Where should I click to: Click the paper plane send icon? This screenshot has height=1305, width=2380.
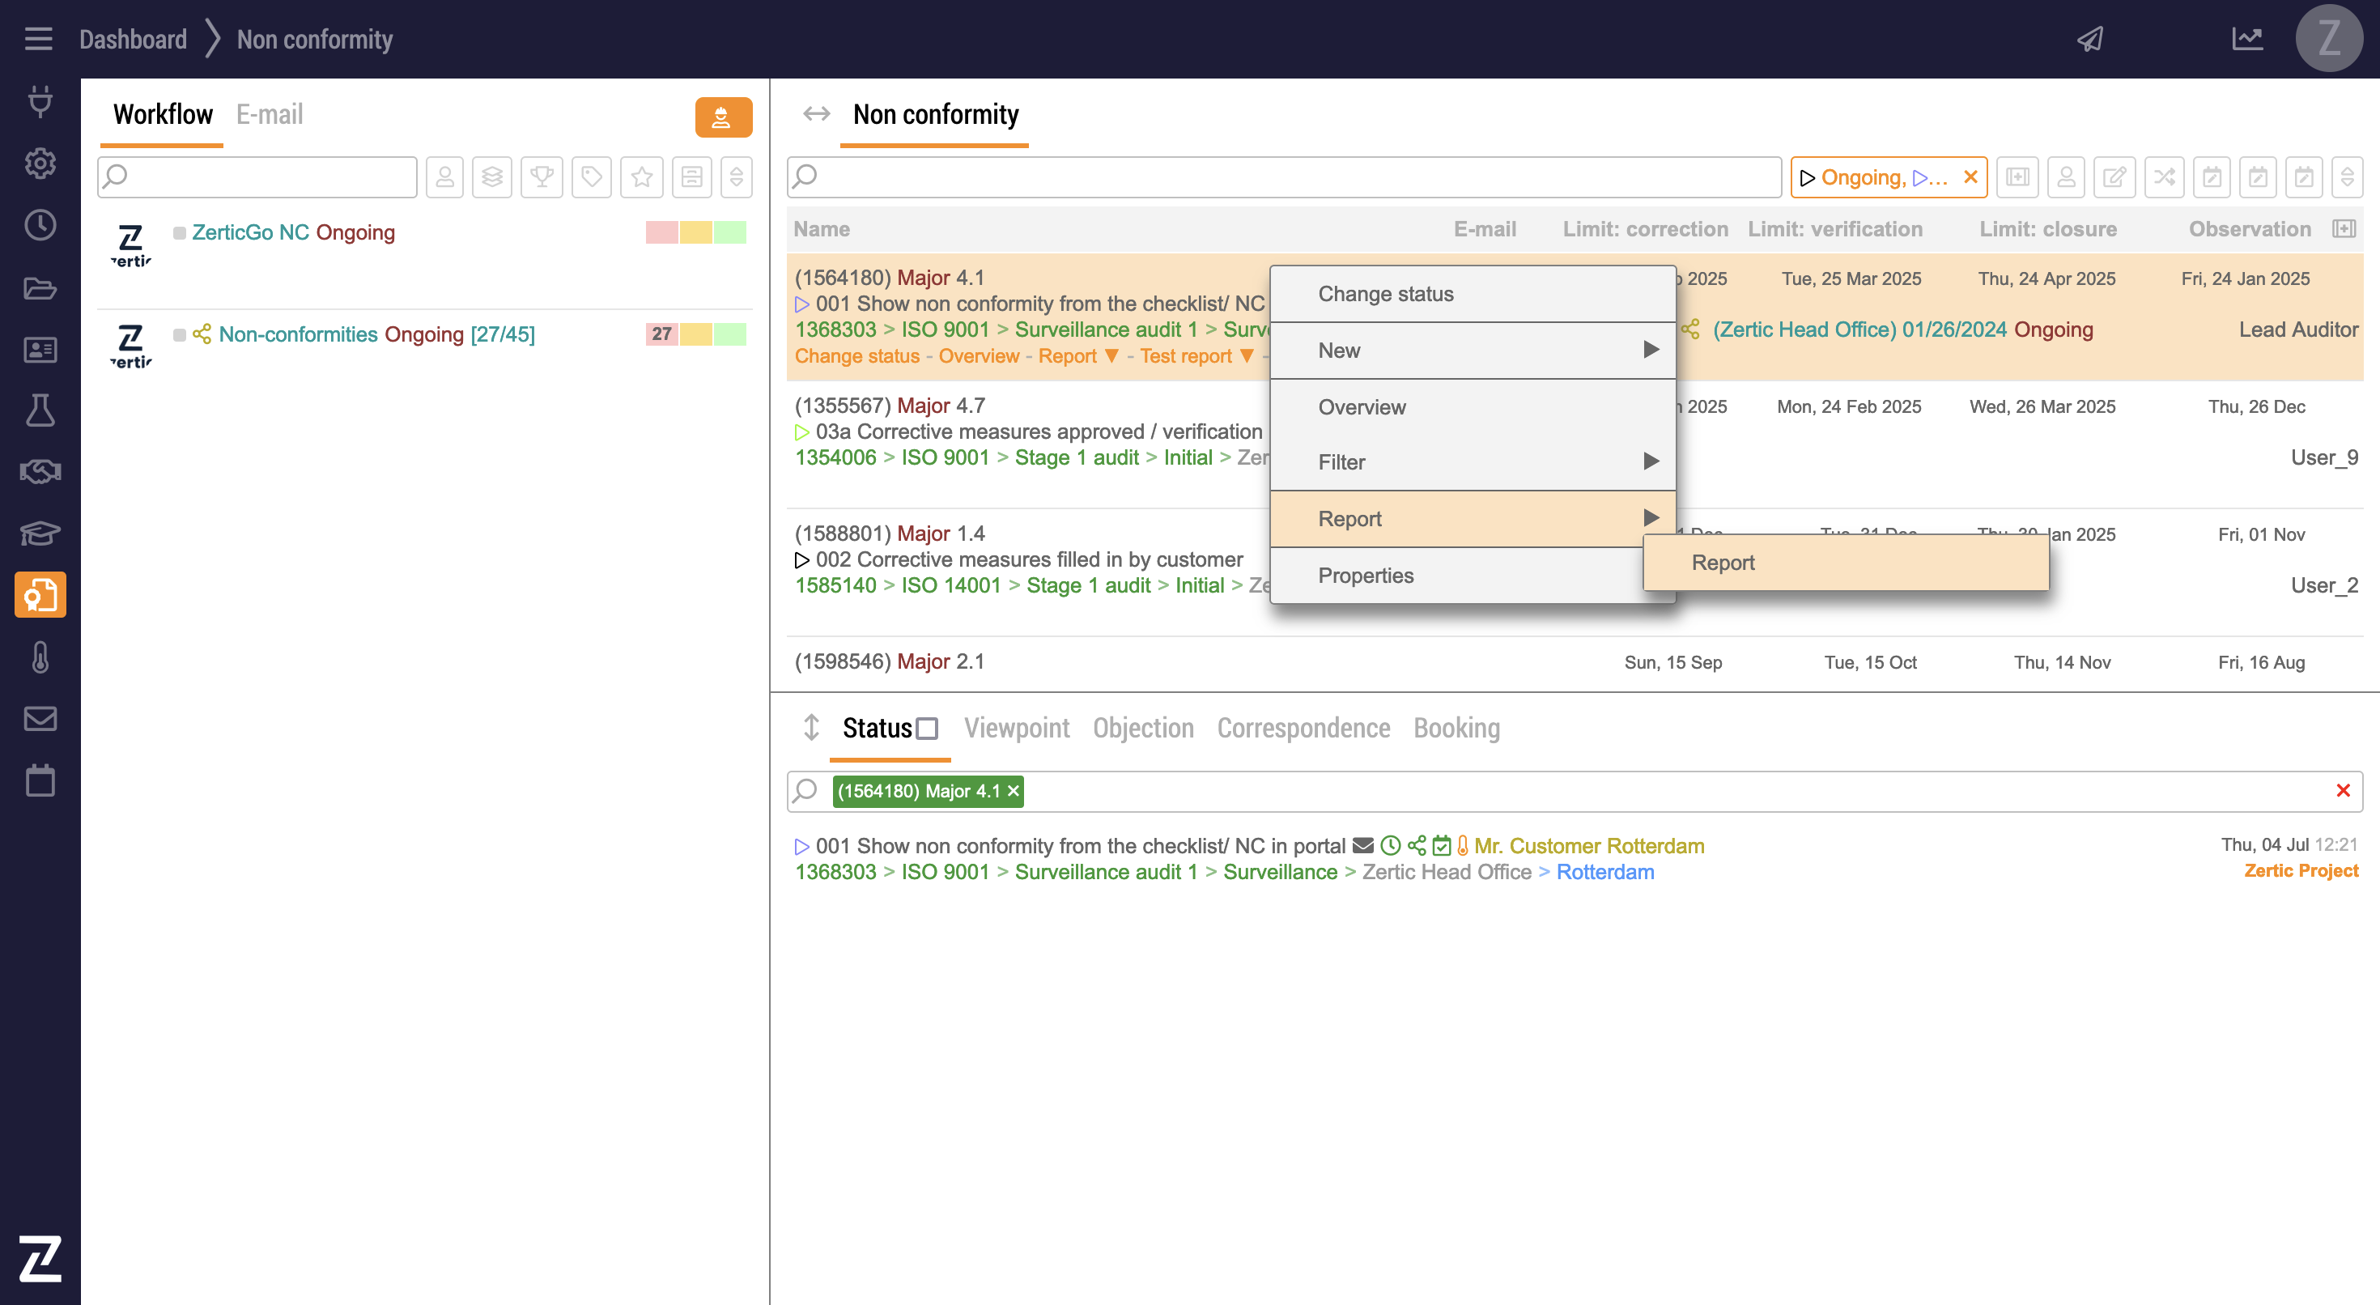point(2090,39)
